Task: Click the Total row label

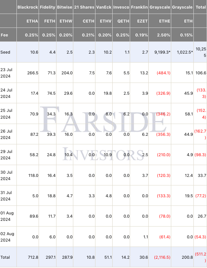Action: point(5,257)
